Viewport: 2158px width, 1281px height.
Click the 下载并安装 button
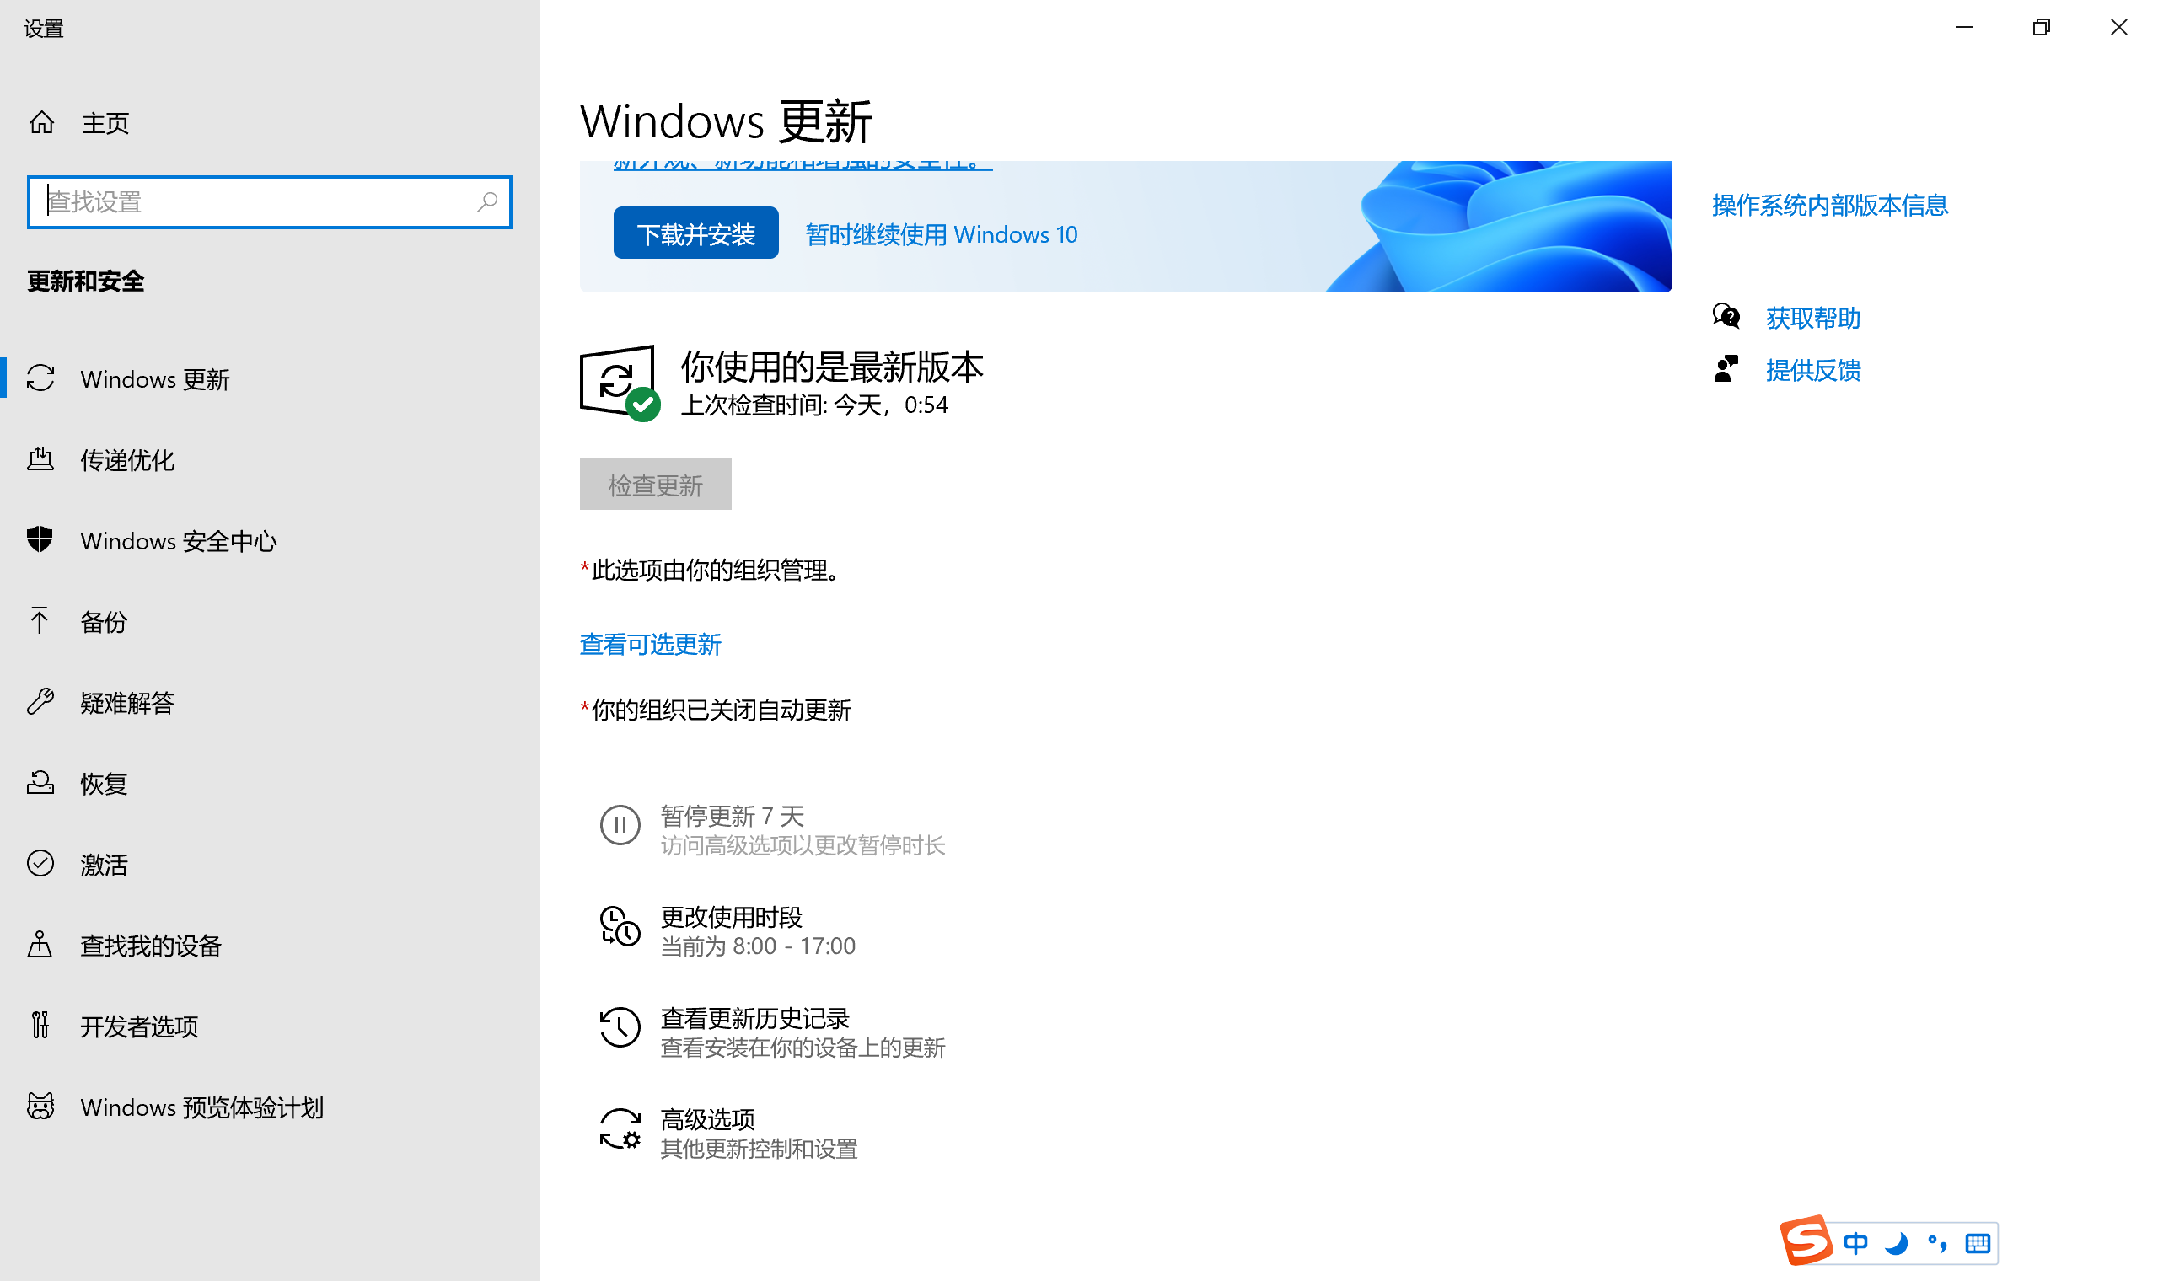tap(695, 233)
